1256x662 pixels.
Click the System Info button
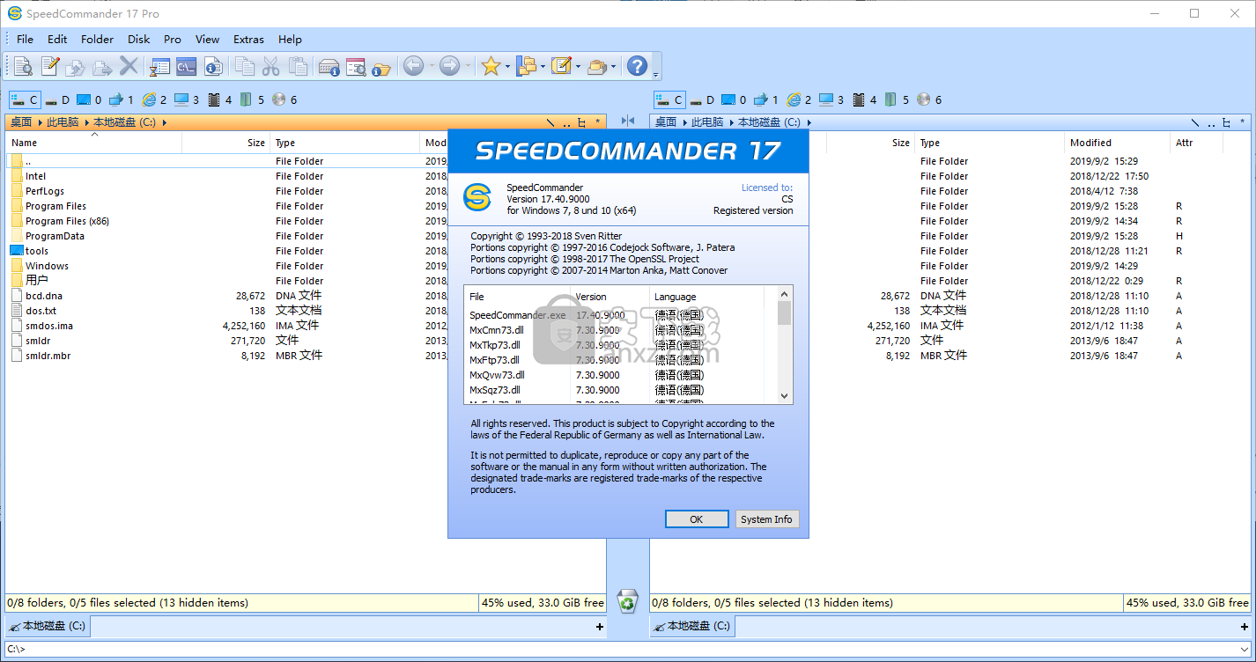click(x=766, y=519)
